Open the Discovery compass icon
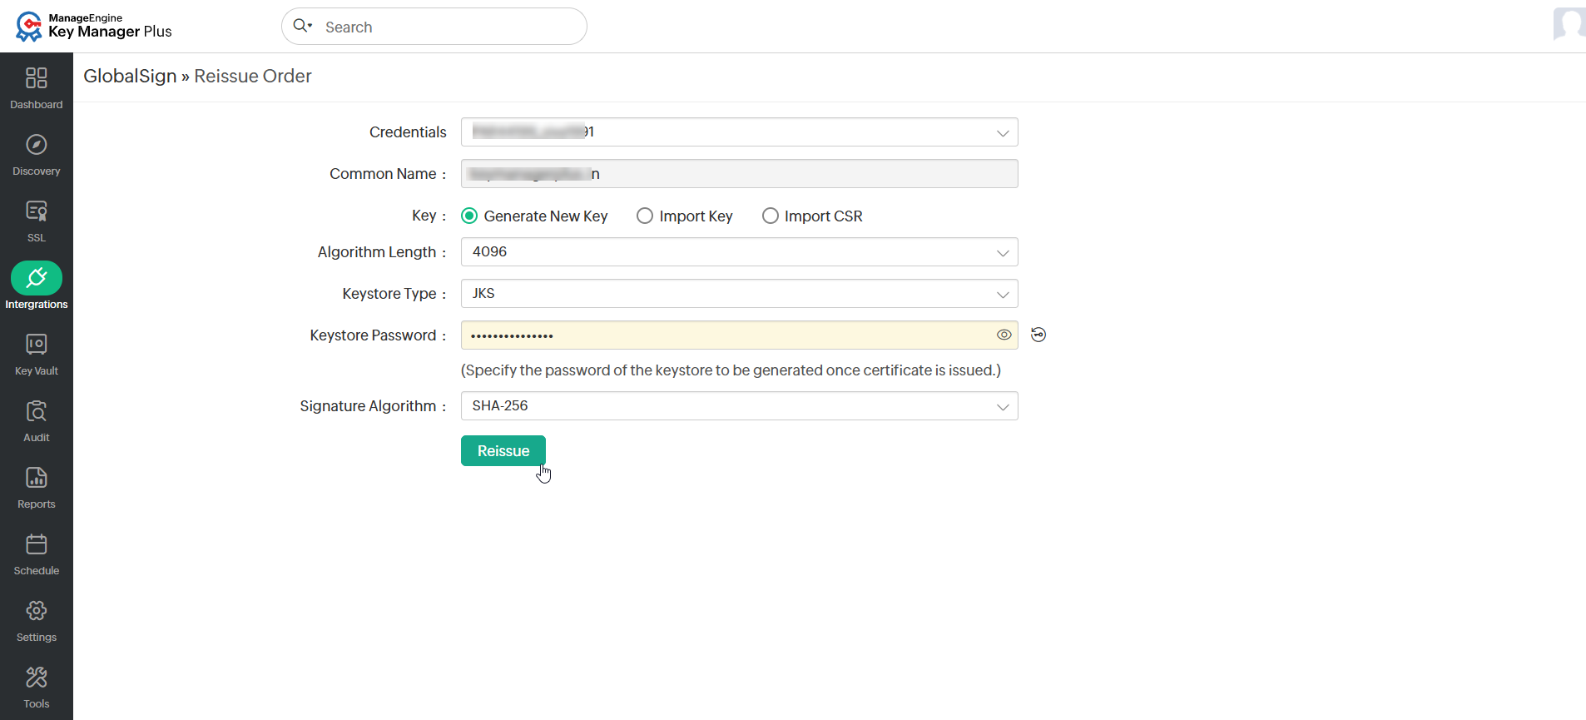The width and height of the screenshot is (1586, 720). click(37, 144)
